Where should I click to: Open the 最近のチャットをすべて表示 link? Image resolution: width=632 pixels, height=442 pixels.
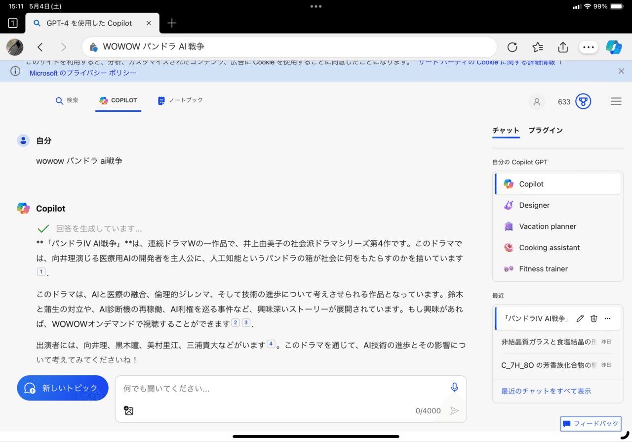tap(545, 391)
